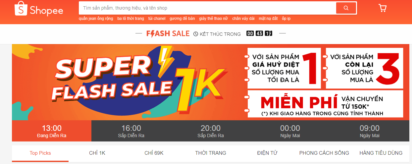The width and height of the screenshot is (412, 164).
Task: Switch to the THỜI TRANG tab
Action: tap(211, 153)
